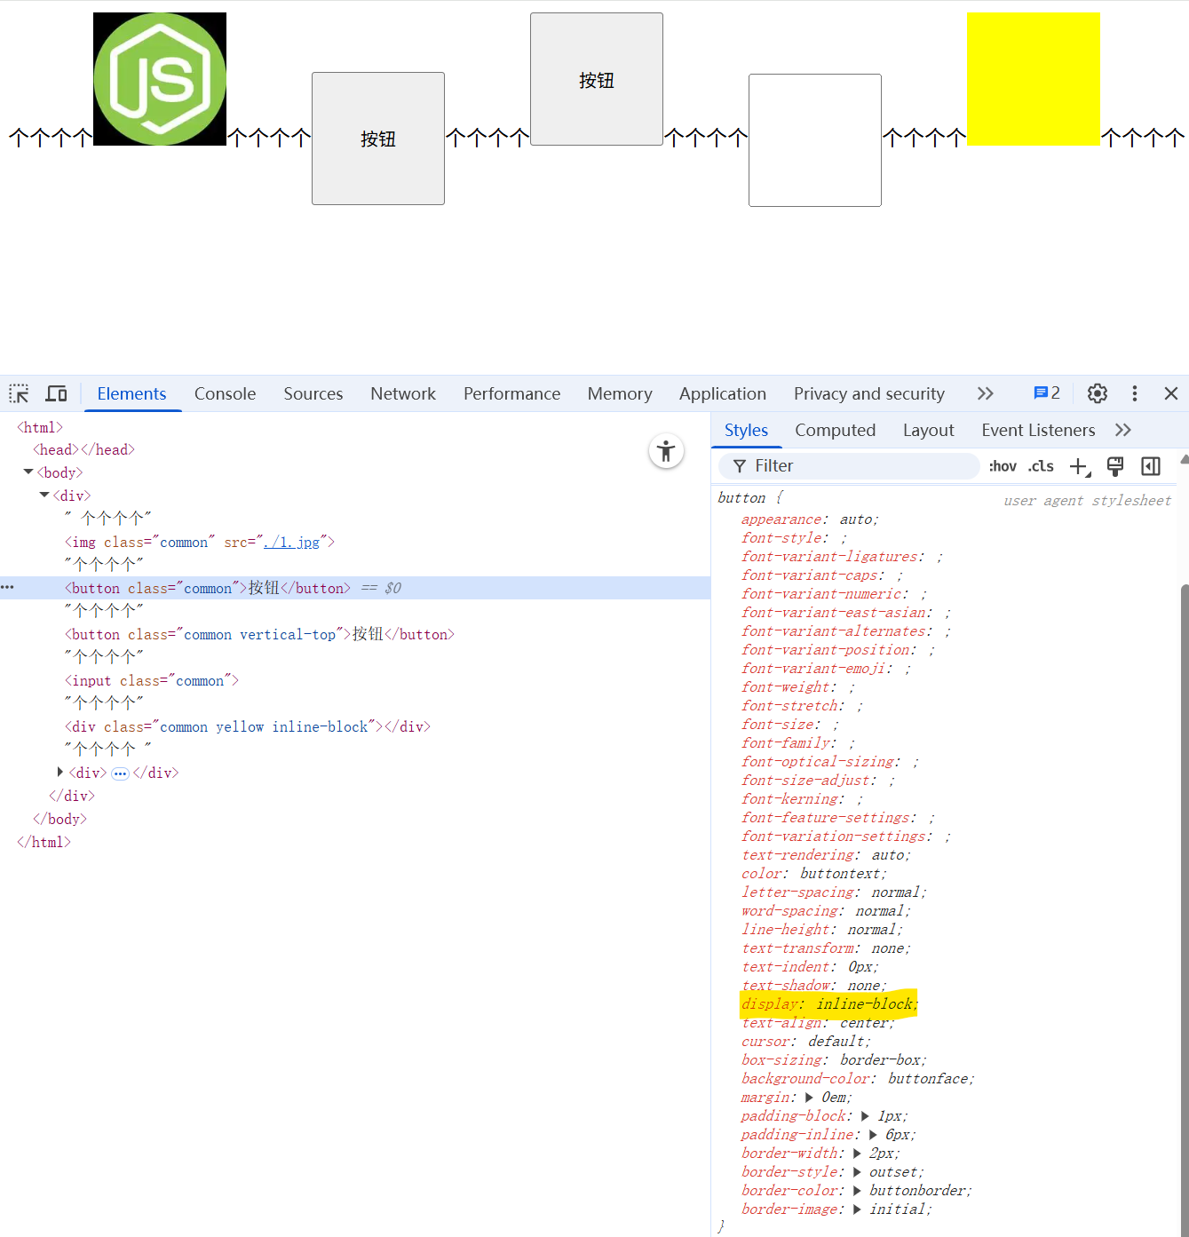Click the box-sizing: border-box declaration

(x=834, y=1059)
